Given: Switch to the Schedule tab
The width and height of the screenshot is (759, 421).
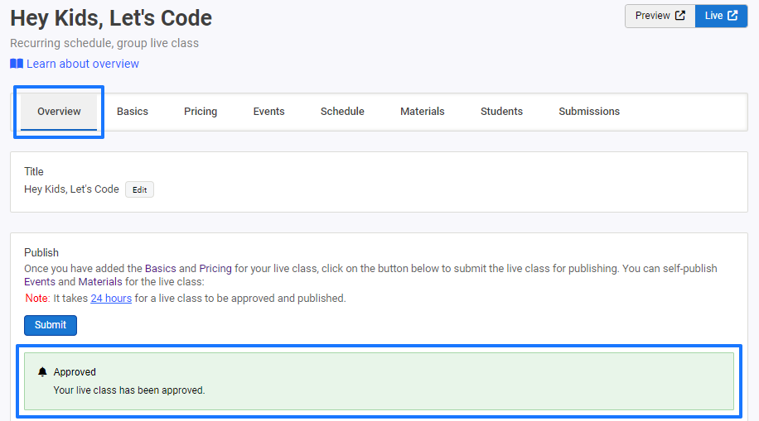Looking at the screenshot, I should click(342, 112).
